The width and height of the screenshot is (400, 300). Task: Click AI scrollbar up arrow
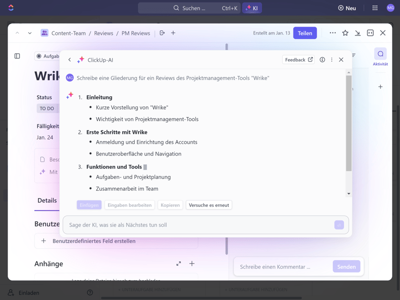[x=348, y=72]
